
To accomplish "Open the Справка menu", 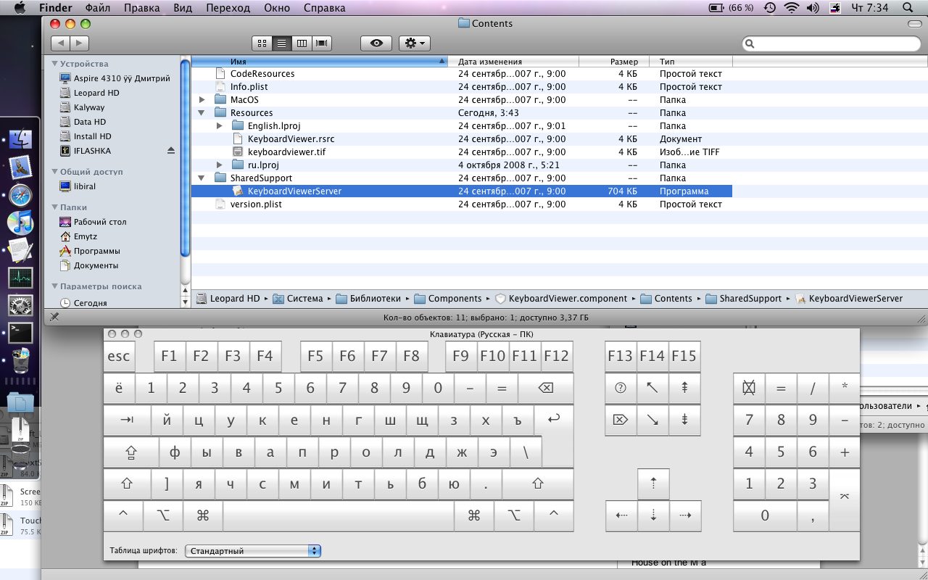I will tap(323, 8).
